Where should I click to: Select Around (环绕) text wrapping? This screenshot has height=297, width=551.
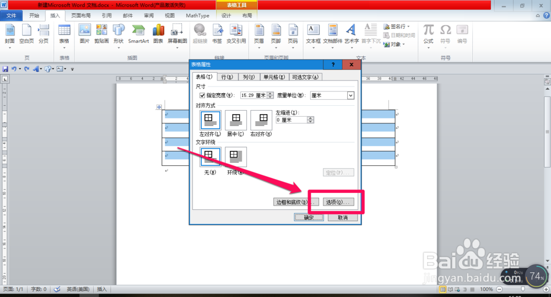coord(236,157)
